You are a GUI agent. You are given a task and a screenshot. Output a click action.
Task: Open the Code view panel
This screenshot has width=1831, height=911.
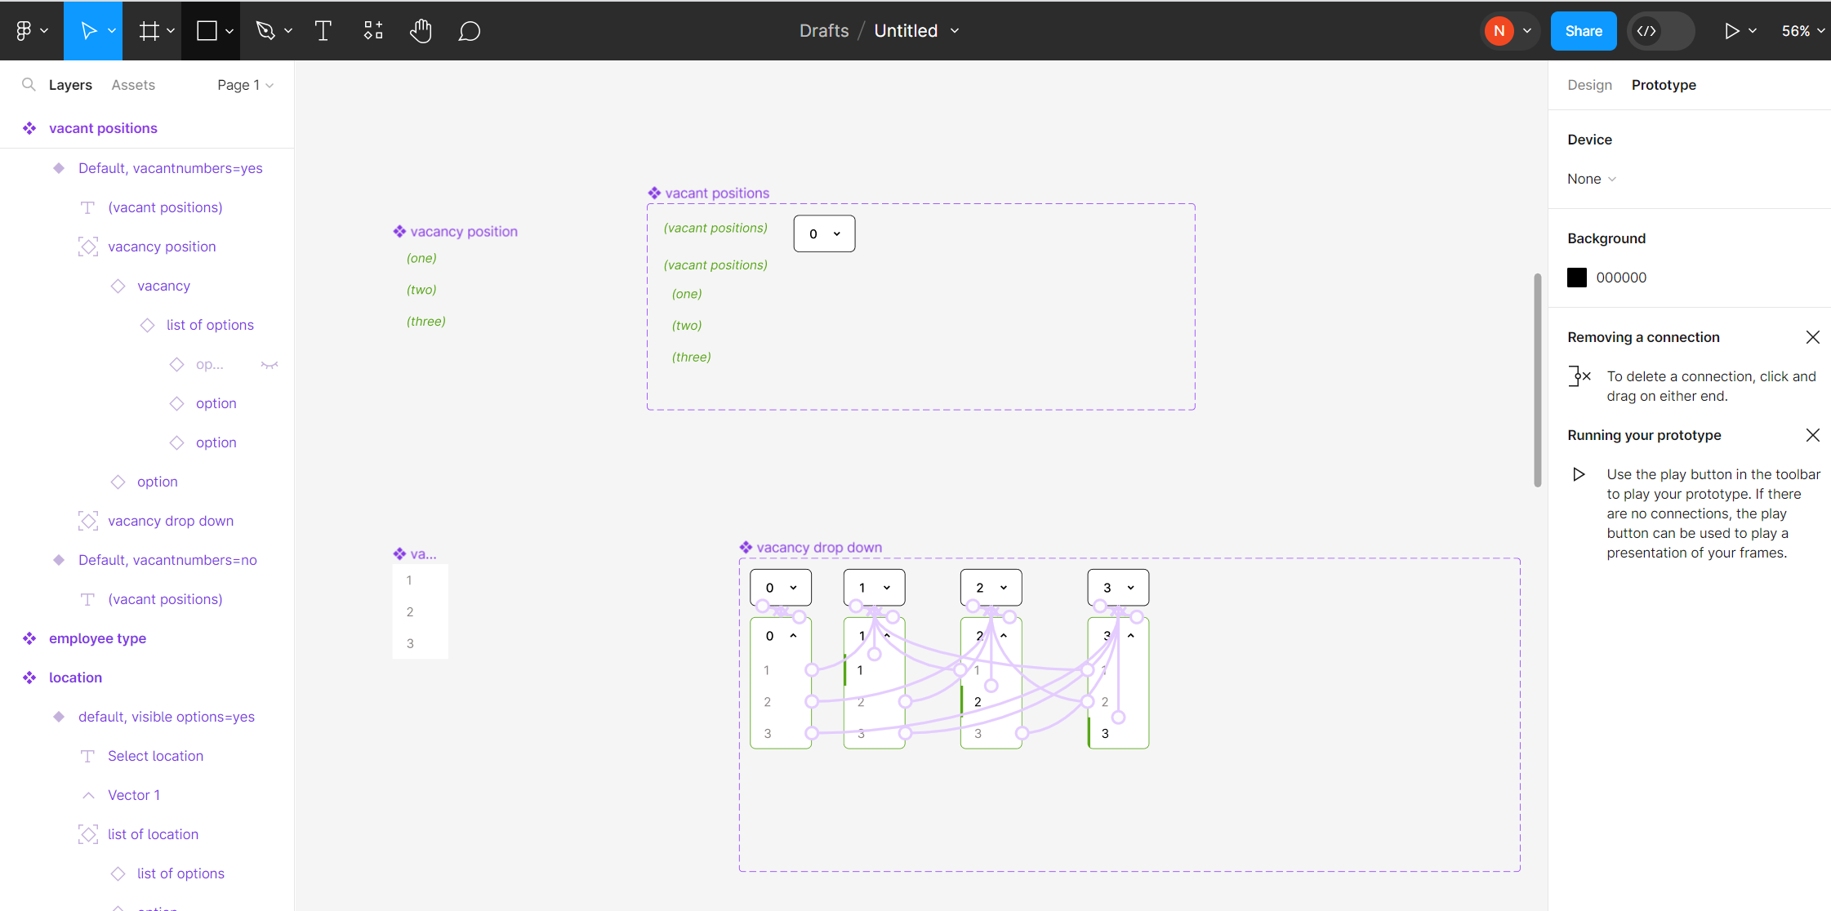1646,30
